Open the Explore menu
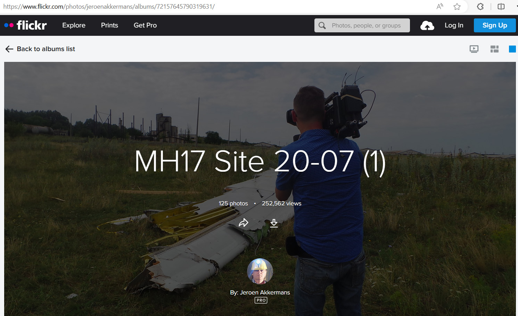 (74, 25)
